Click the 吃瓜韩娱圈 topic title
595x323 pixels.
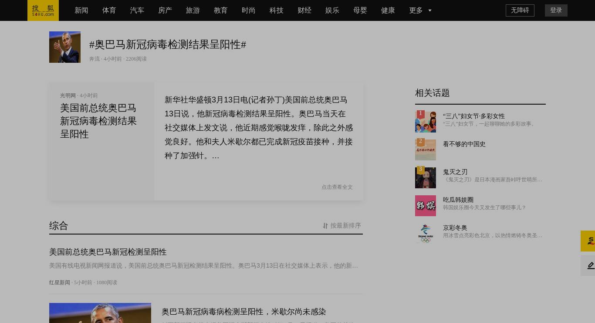458,200
